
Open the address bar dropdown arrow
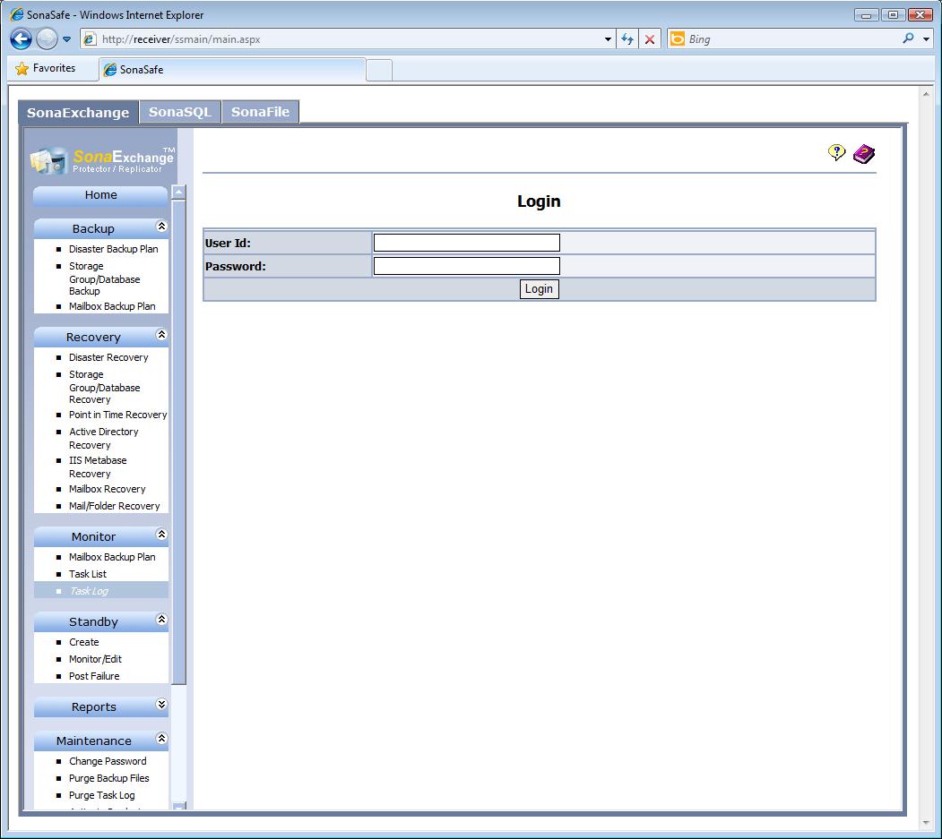tap(608, 39)
